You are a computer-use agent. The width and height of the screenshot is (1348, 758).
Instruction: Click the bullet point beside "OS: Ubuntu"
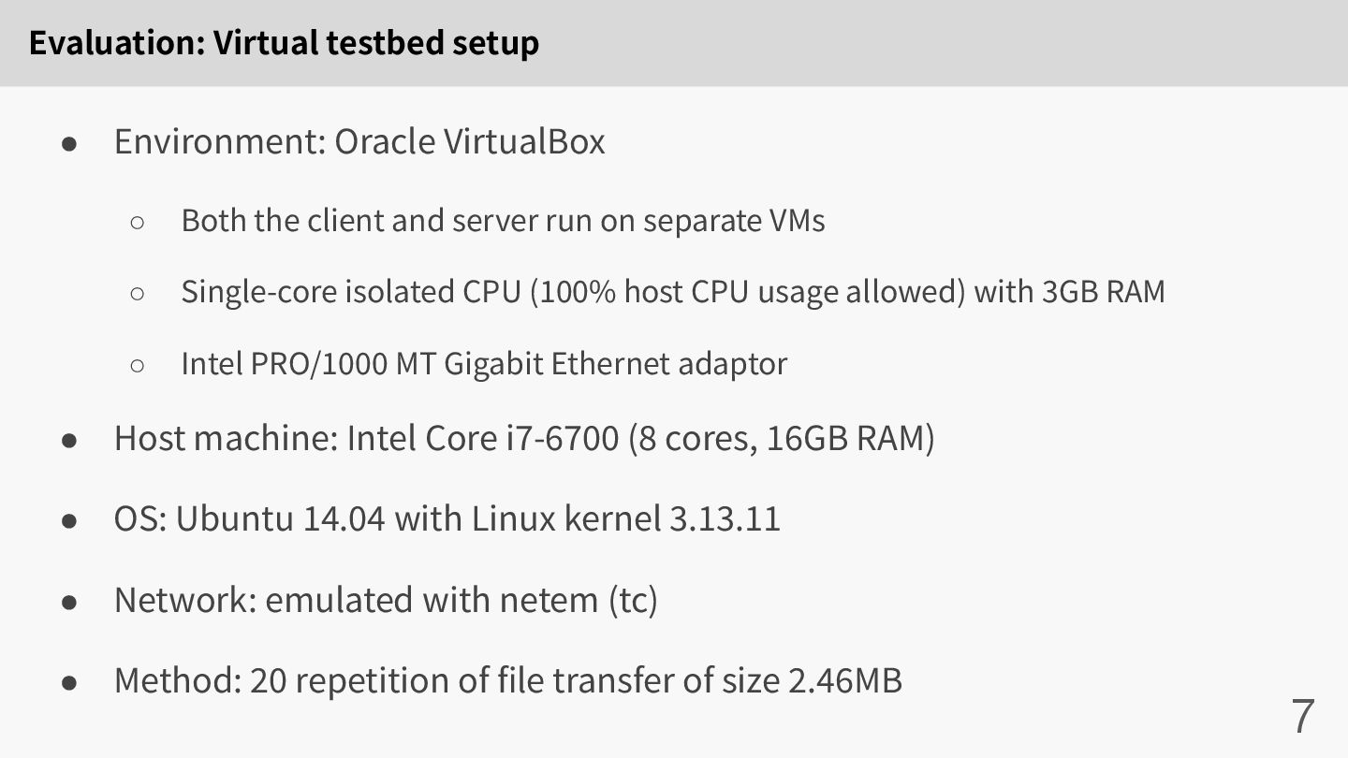[69, 520]
